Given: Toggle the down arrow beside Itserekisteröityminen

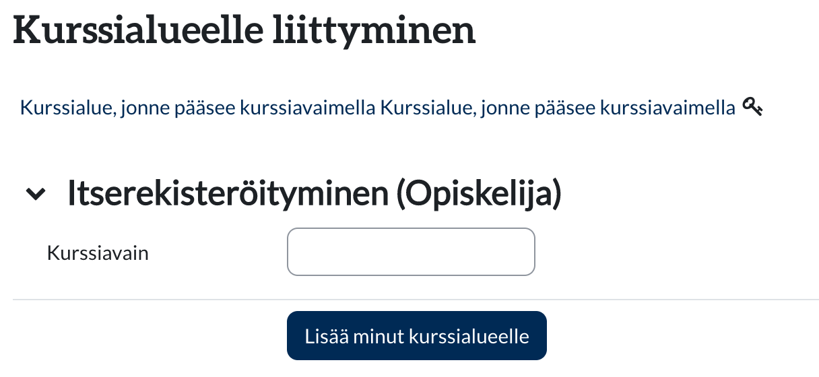Looking at the screenshot, I should [36, 195].
